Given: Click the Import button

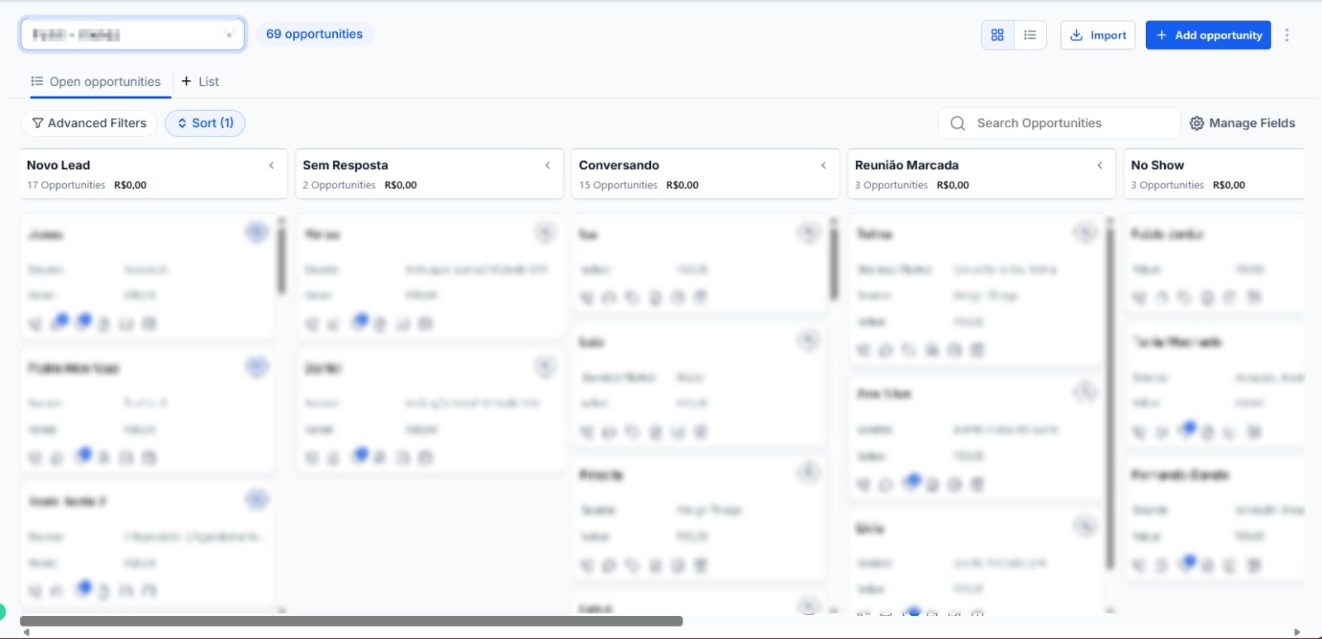Looking at the screenshot, I should point(1098,35).
